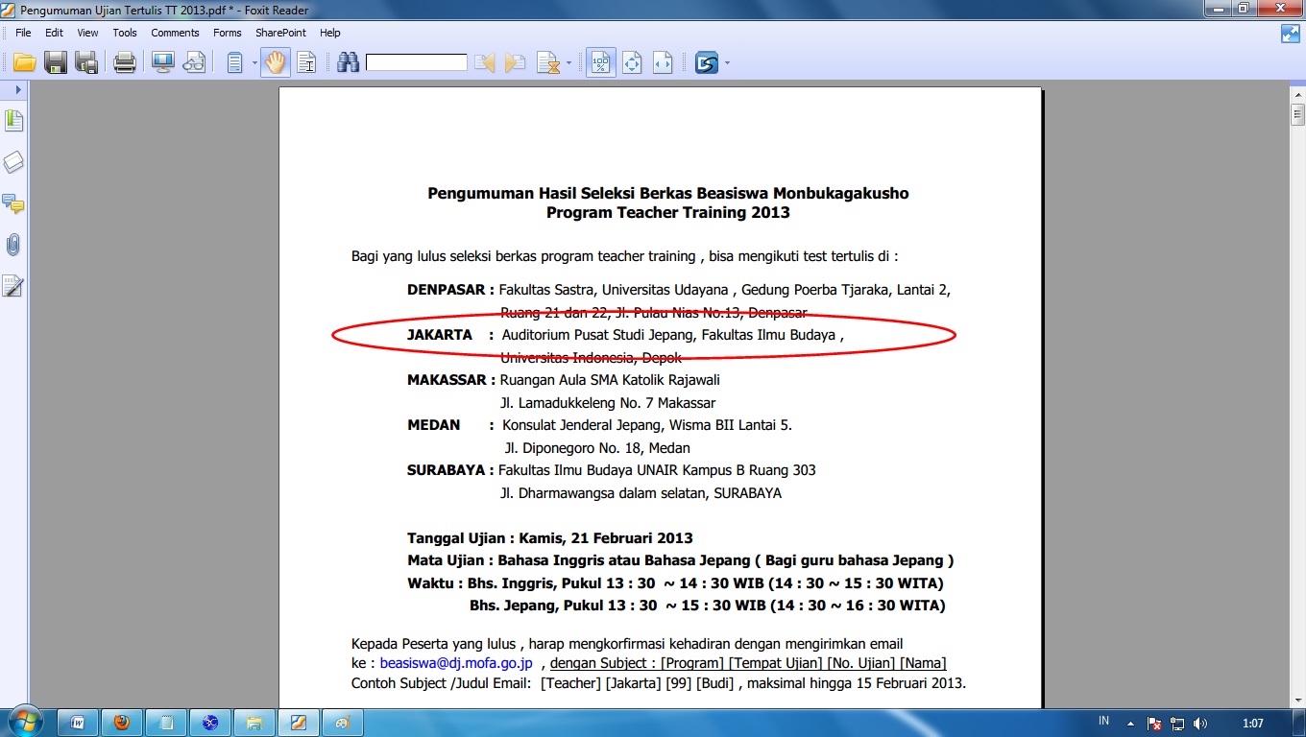Viewport: 1306px width, 737px height.
Task: Open the blue S icon dropdown arrow
Action: (727, 63)
